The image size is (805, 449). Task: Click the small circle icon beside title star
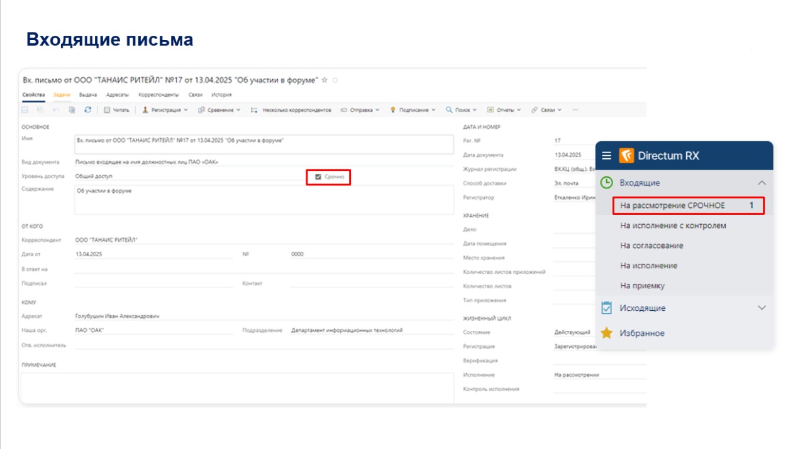pyautogui.click(x=335, y=80)
